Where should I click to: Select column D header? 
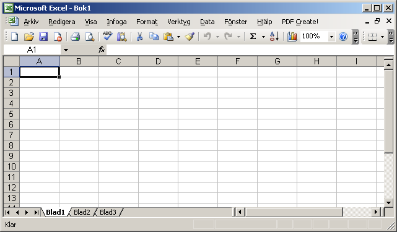[x=158, y=61]
